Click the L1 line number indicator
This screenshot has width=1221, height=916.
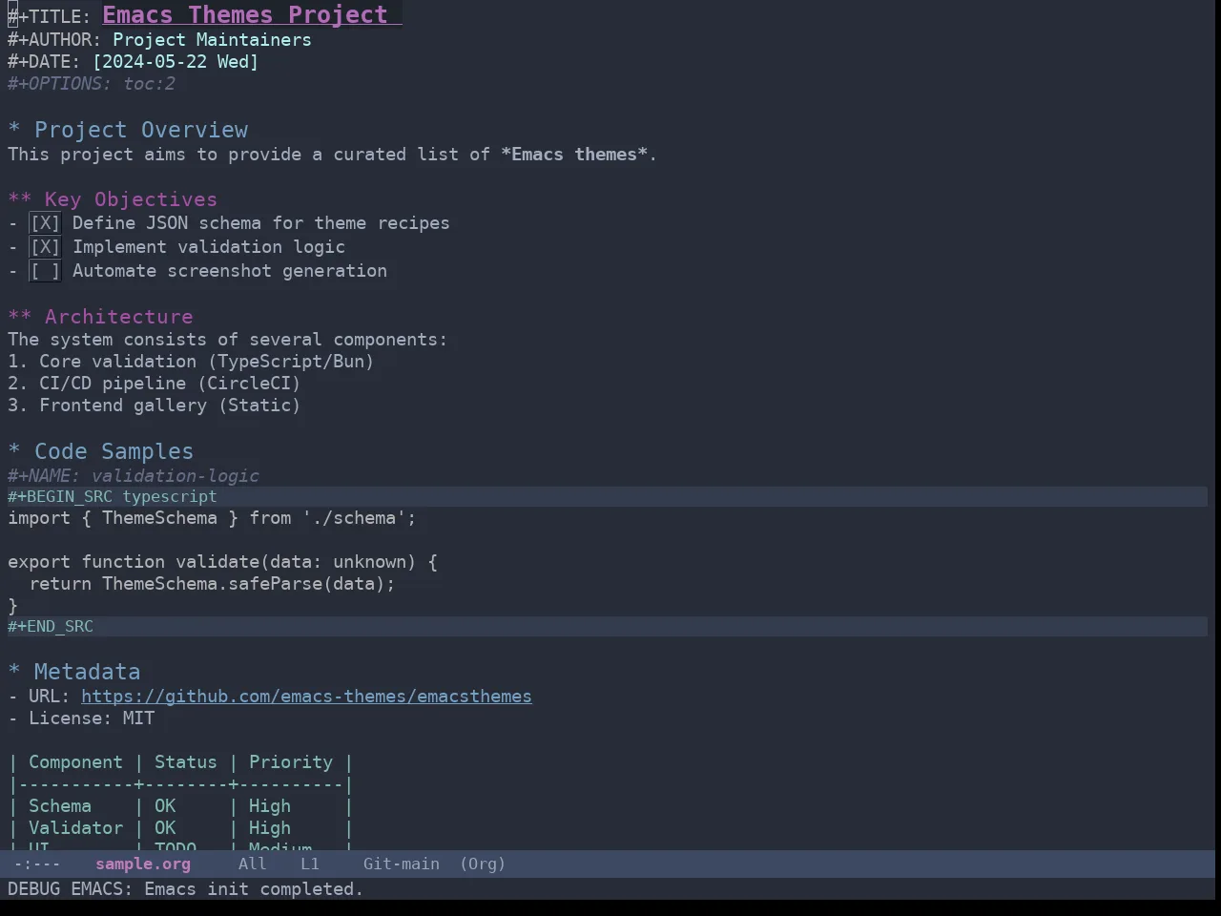[310, 864]
